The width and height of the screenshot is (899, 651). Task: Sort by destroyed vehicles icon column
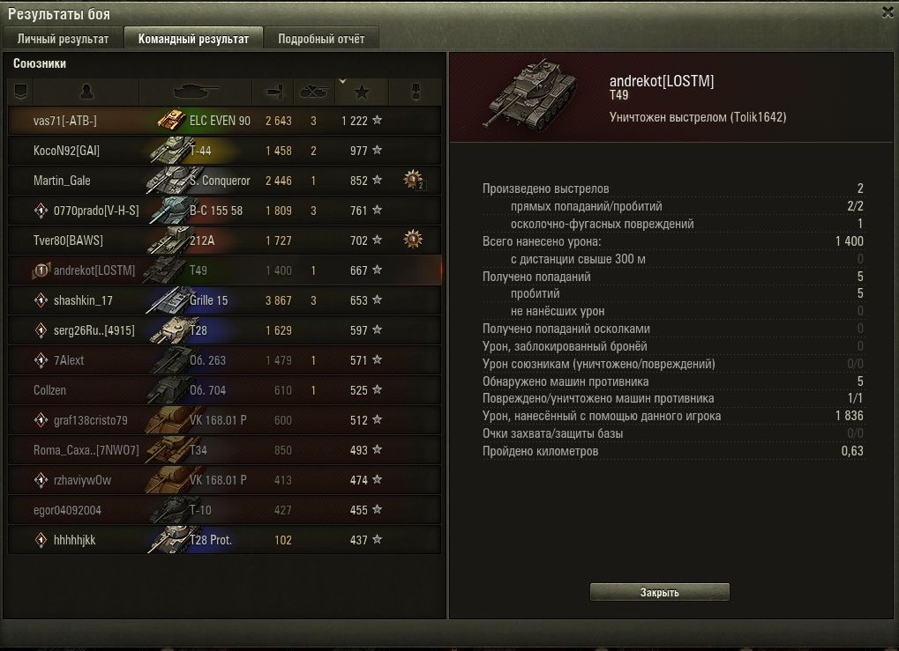coord(313,91)
